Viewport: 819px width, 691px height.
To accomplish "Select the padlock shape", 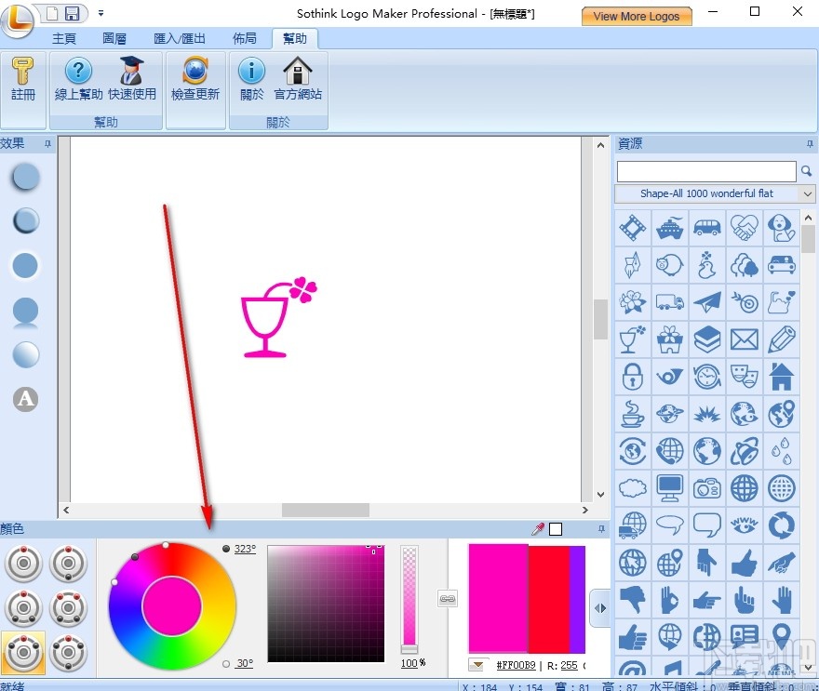I will 632,375.
